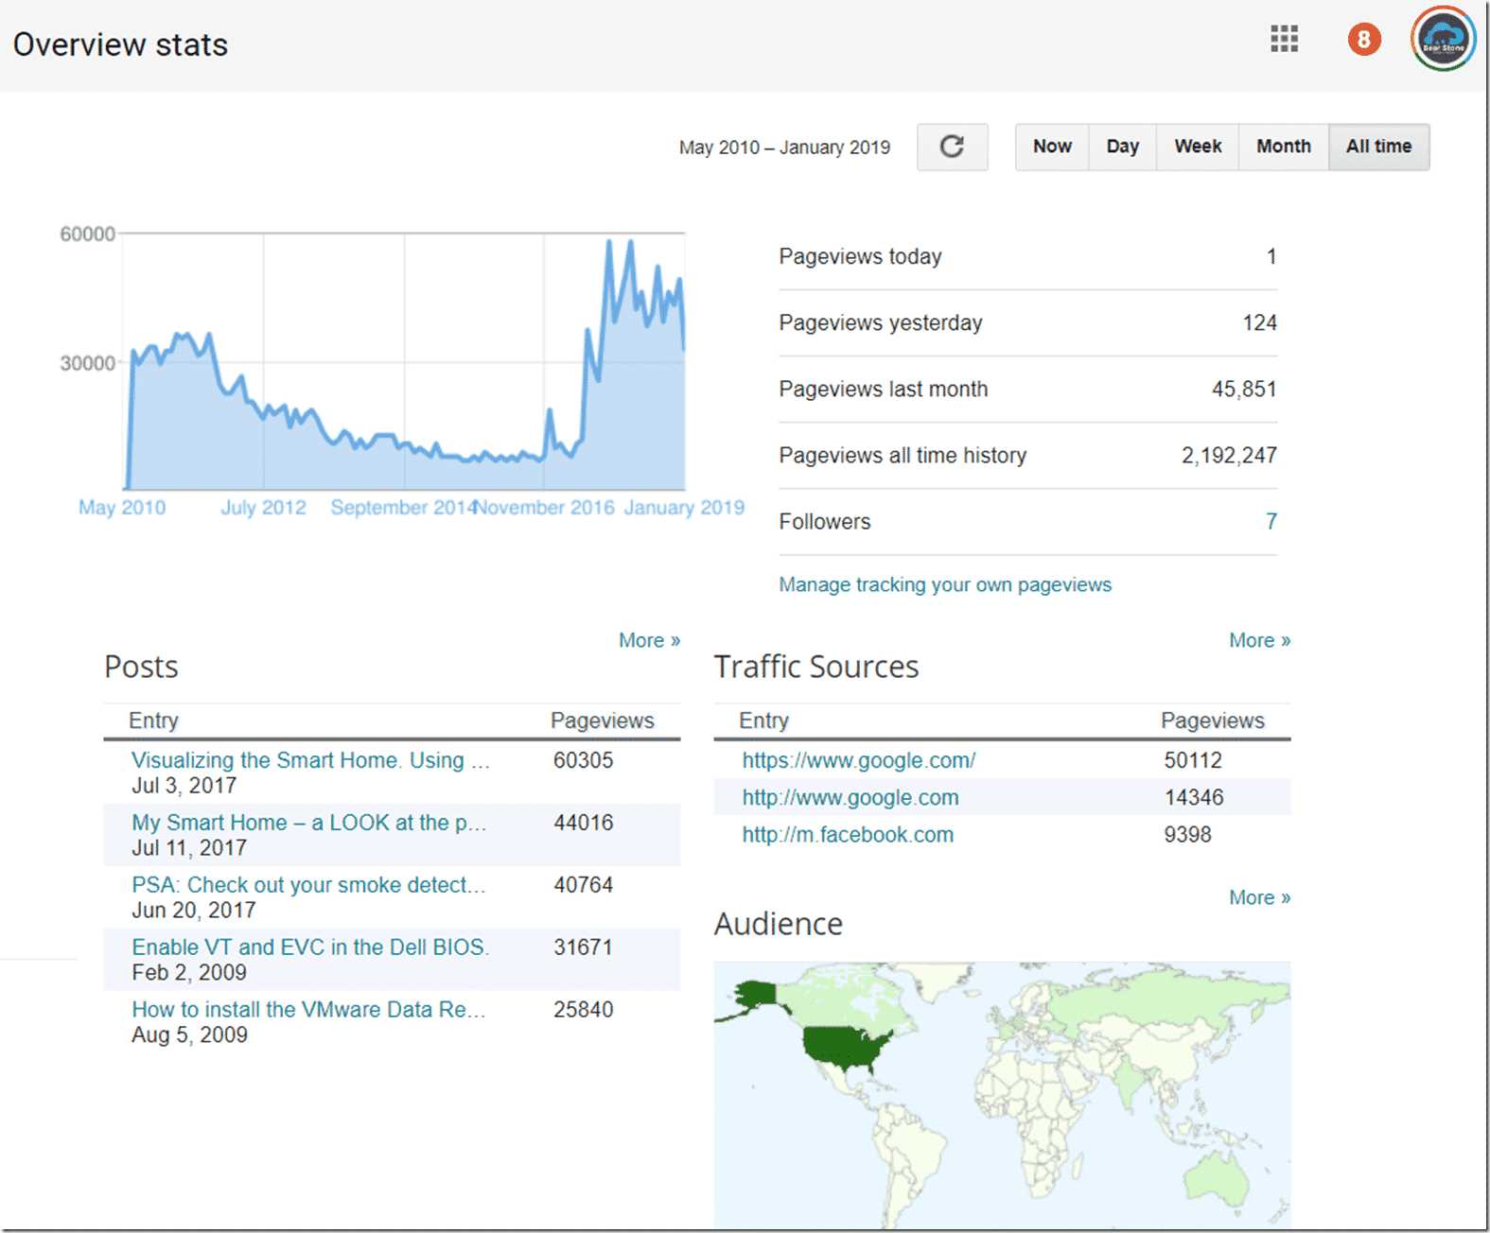Viewport: 1490px width, 1233px height.
Task: Click the followers count number 7
Action: (x=1271, y=521)
